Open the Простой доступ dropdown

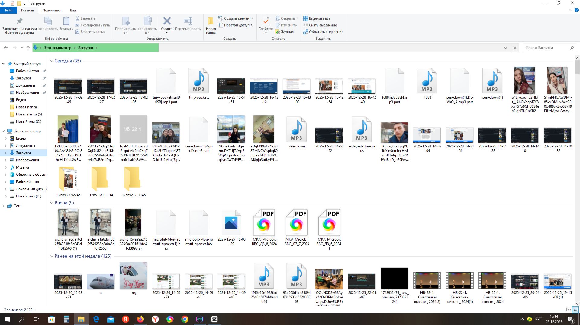click(x=235, y=25)
